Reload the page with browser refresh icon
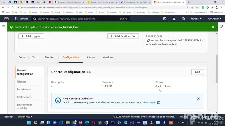 tap(13, 8)
